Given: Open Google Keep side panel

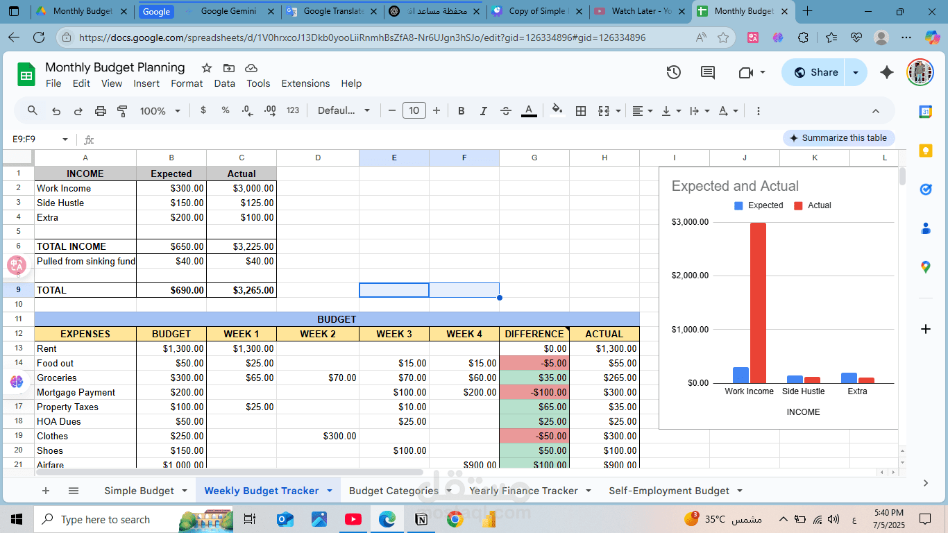Looking at the screenshot, I should point(925,151).
